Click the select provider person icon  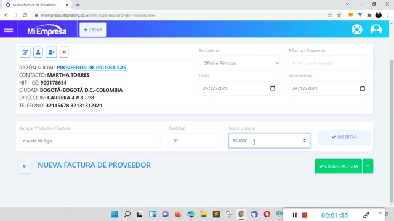[x=38, y=52]
